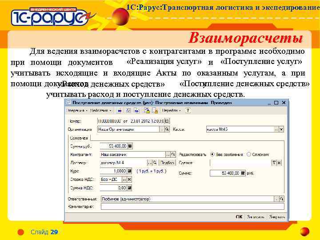The image size is (320, 240).
Task: Click the ellipsis button of the Договор field
Action: 150,163
